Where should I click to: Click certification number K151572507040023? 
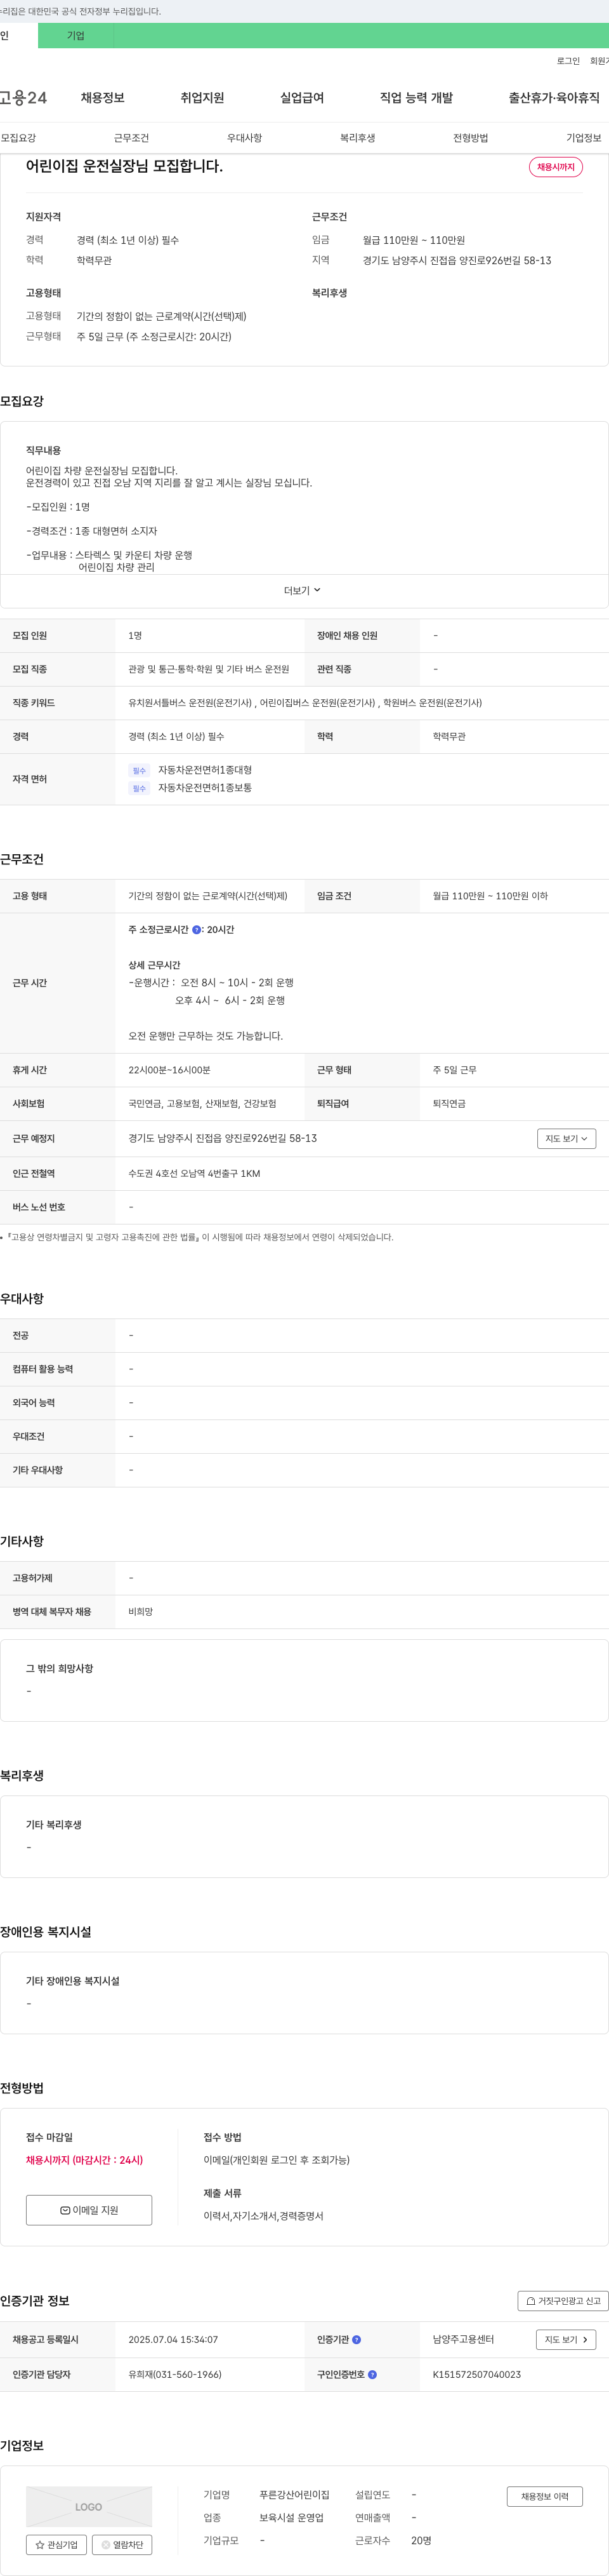(476, 2374)
